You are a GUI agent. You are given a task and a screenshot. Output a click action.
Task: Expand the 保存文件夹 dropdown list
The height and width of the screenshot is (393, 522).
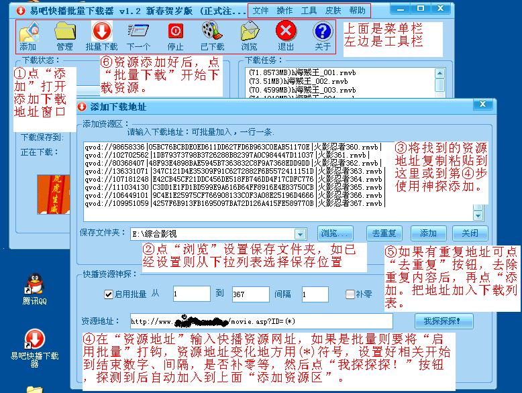tap(300, 234)
